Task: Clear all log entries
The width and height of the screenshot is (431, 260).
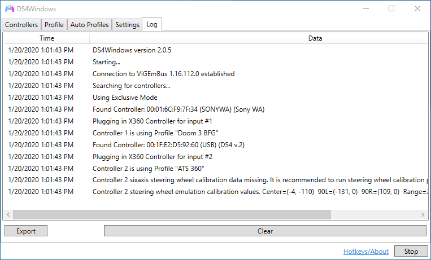Action: pyautogui.click(x=265, y=231)
